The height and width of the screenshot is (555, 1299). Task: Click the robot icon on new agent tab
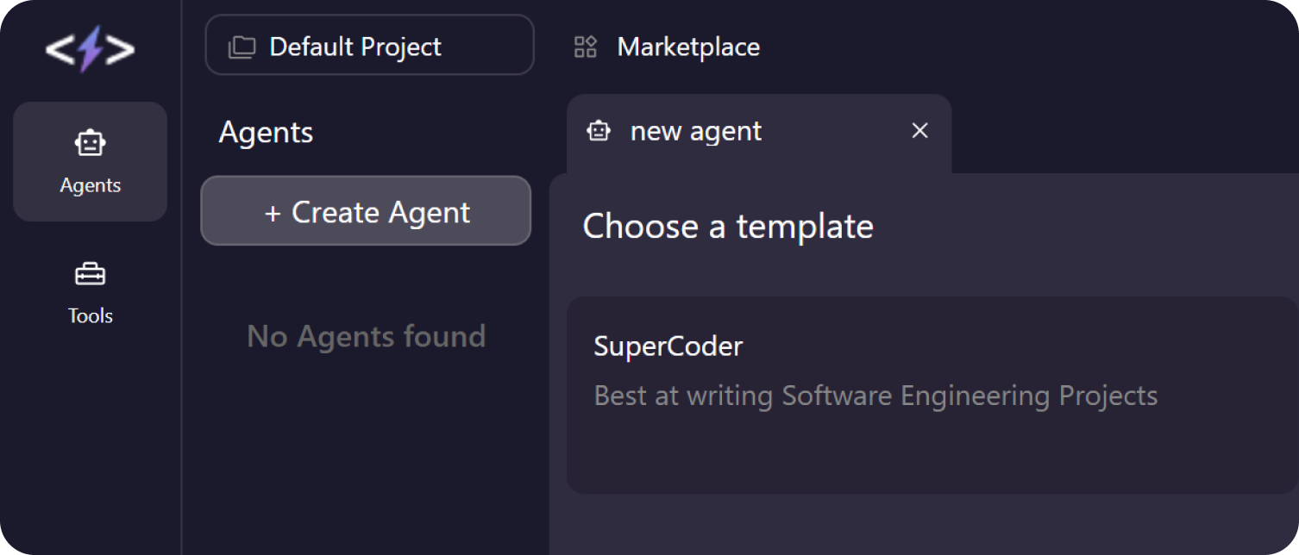pos(599,131)
